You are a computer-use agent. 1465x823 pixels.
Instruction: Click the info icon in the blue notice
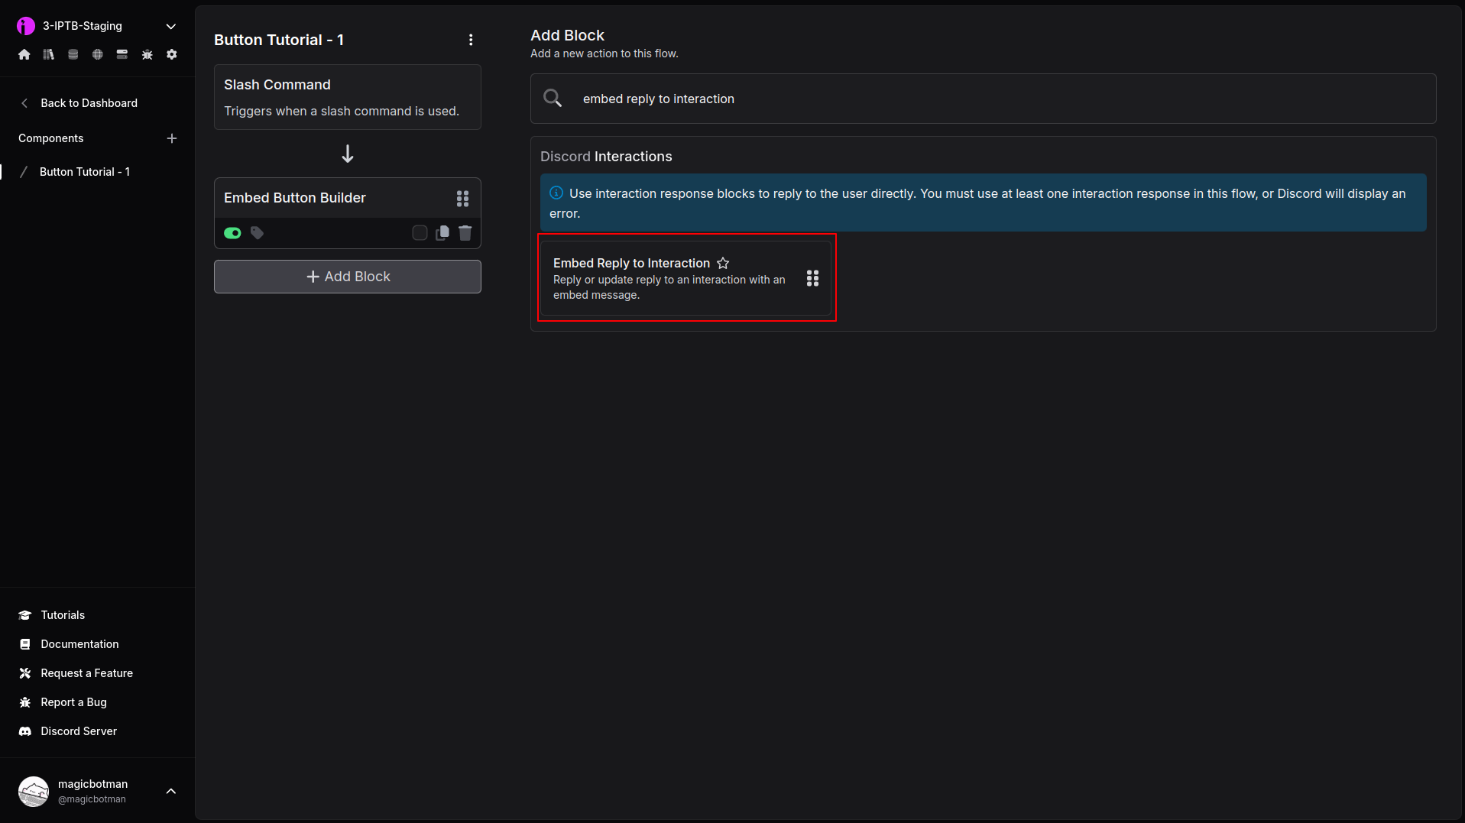point(556,193)
